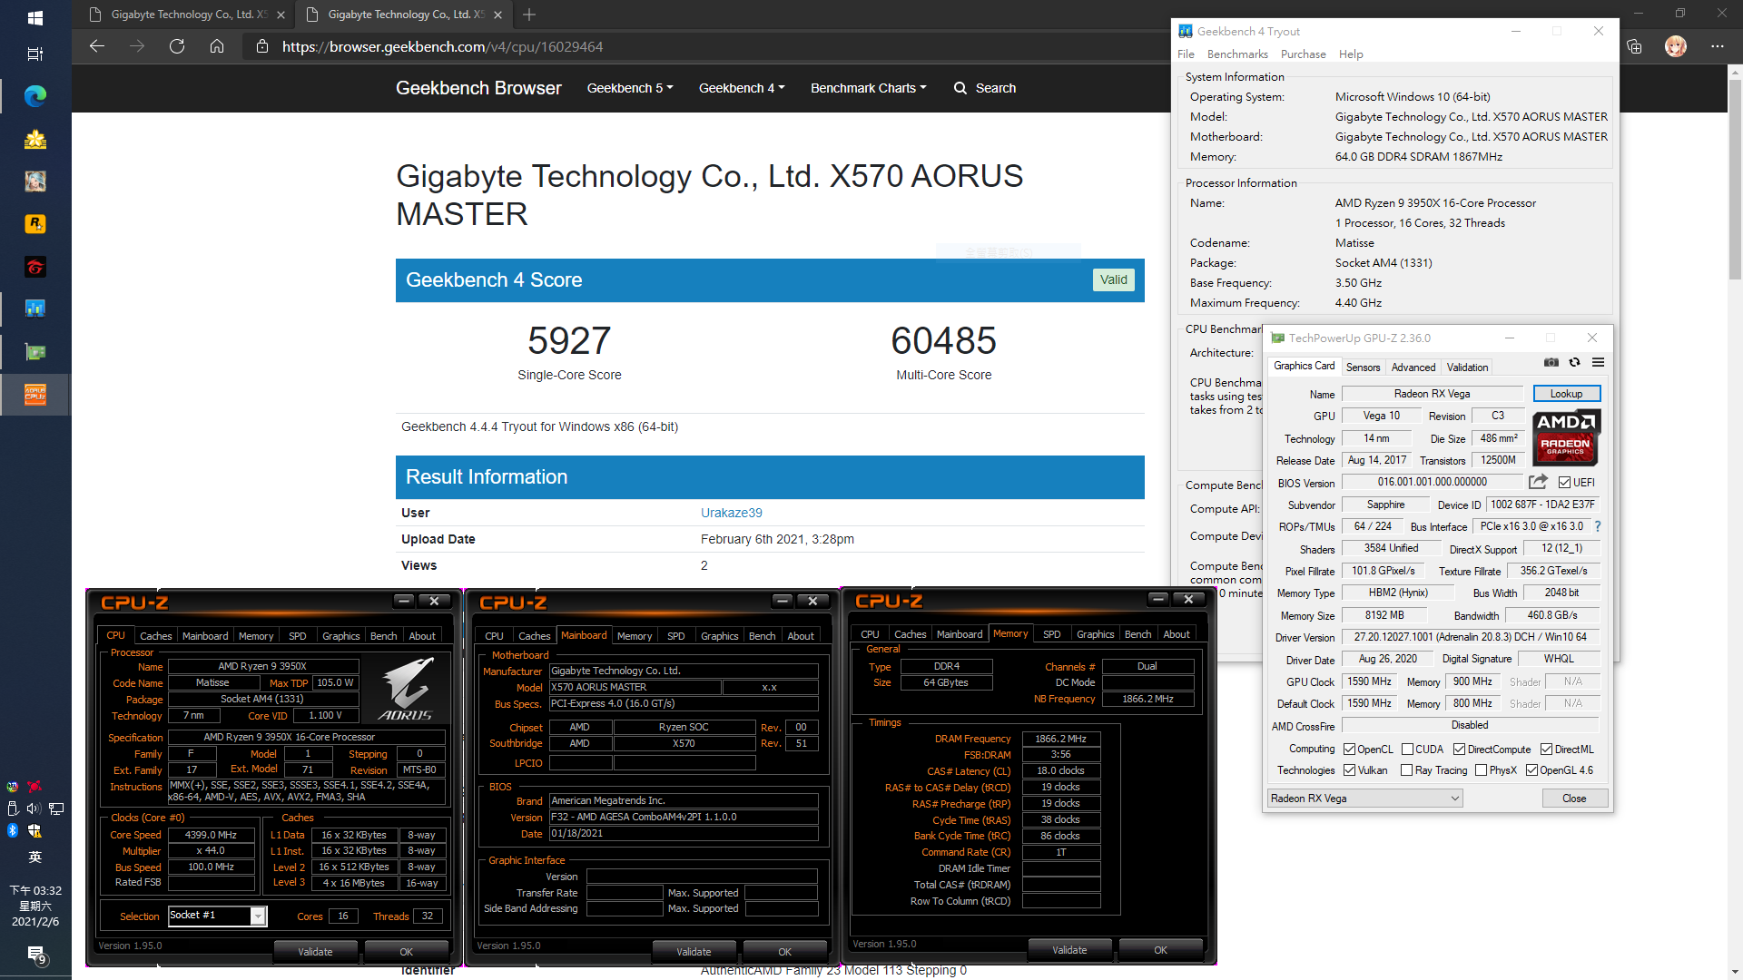Click OK in the rightmost CPU-Z Memory window

coord(1160,950)
